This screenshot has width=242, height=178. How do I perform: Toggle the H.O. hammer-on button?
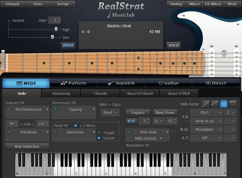pos(131,121)
